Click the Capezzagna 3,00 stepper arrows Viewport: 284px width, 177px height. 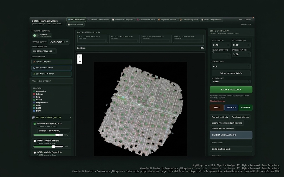248,54
